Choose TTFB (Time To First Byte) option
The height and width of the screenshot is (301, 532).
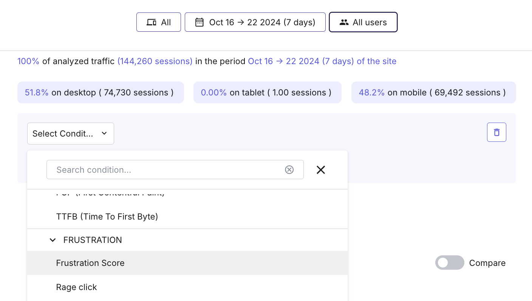pyautogui.click(x=187, y=217)
